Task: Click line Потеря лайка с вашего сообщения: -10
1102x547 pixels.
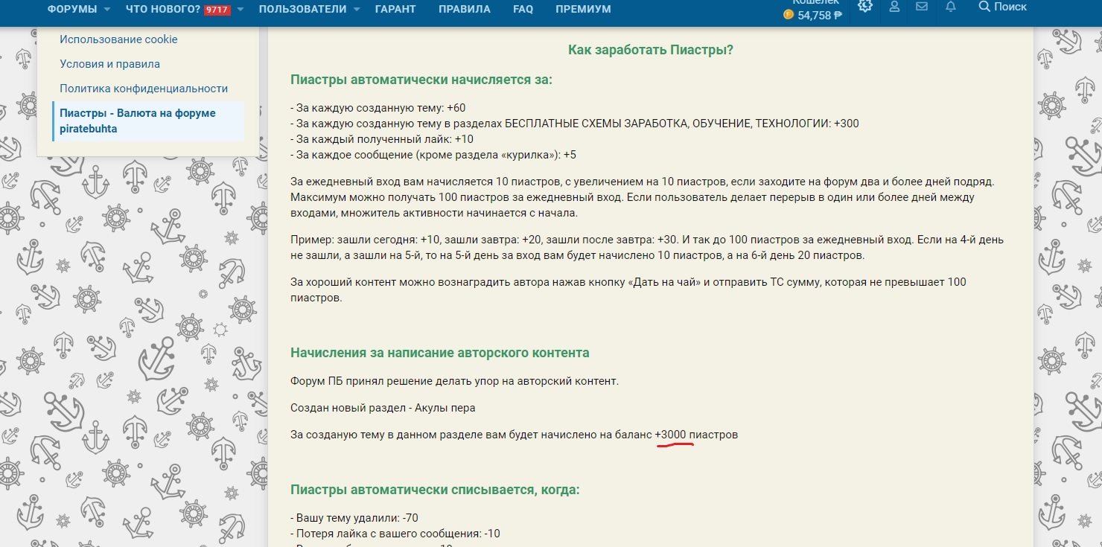Action: (x=395, y=534)
